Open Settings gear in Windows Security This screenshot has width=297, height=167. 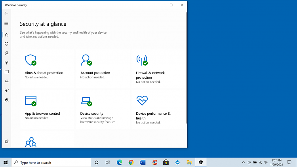(x=6, y=141)
